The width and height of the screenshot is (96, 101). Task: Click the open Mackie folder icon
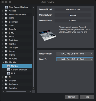tap(6, 62)
